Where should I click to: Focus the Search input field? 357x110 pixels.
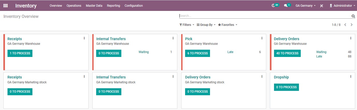coord(265,16)
